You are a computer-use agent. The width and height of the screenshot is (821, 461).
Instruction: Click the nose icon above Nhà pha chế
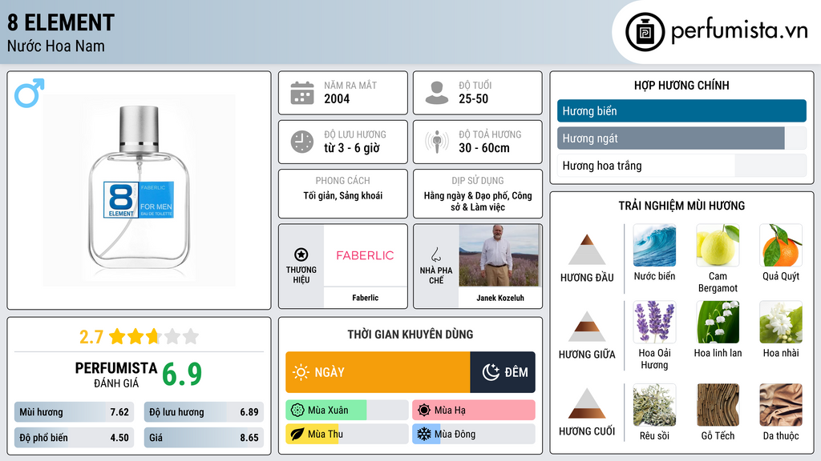[435, 255]
